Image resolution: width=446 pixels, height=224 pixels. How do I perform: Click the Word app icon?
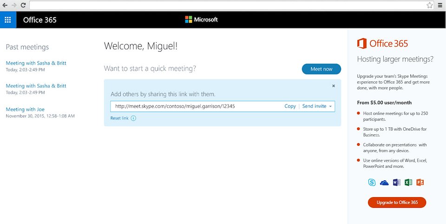(x=396, y=183)
